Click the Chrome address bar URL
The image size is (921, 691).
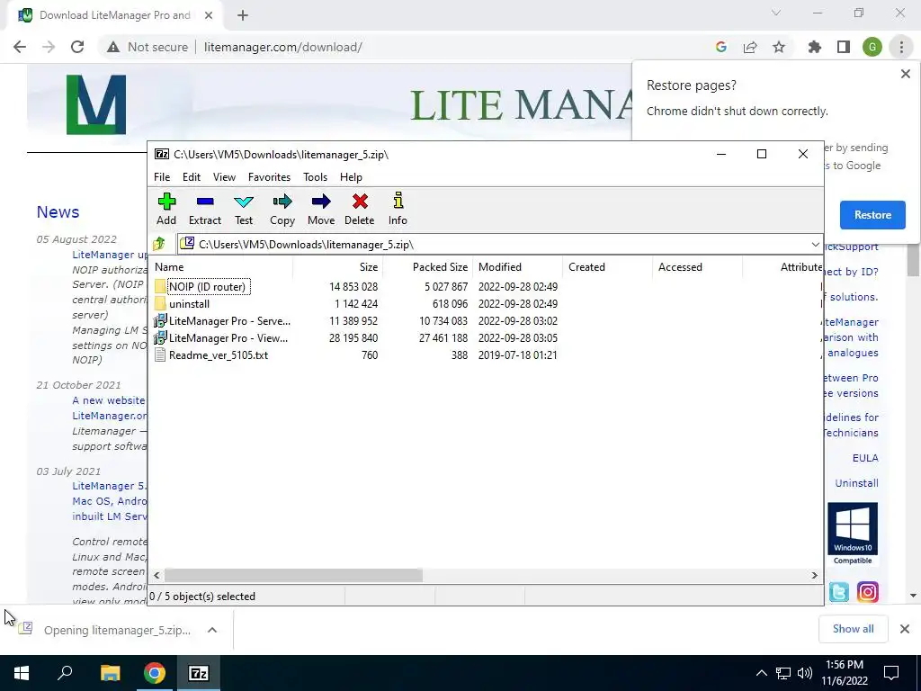pyautogui.click(x=283, y=47)
